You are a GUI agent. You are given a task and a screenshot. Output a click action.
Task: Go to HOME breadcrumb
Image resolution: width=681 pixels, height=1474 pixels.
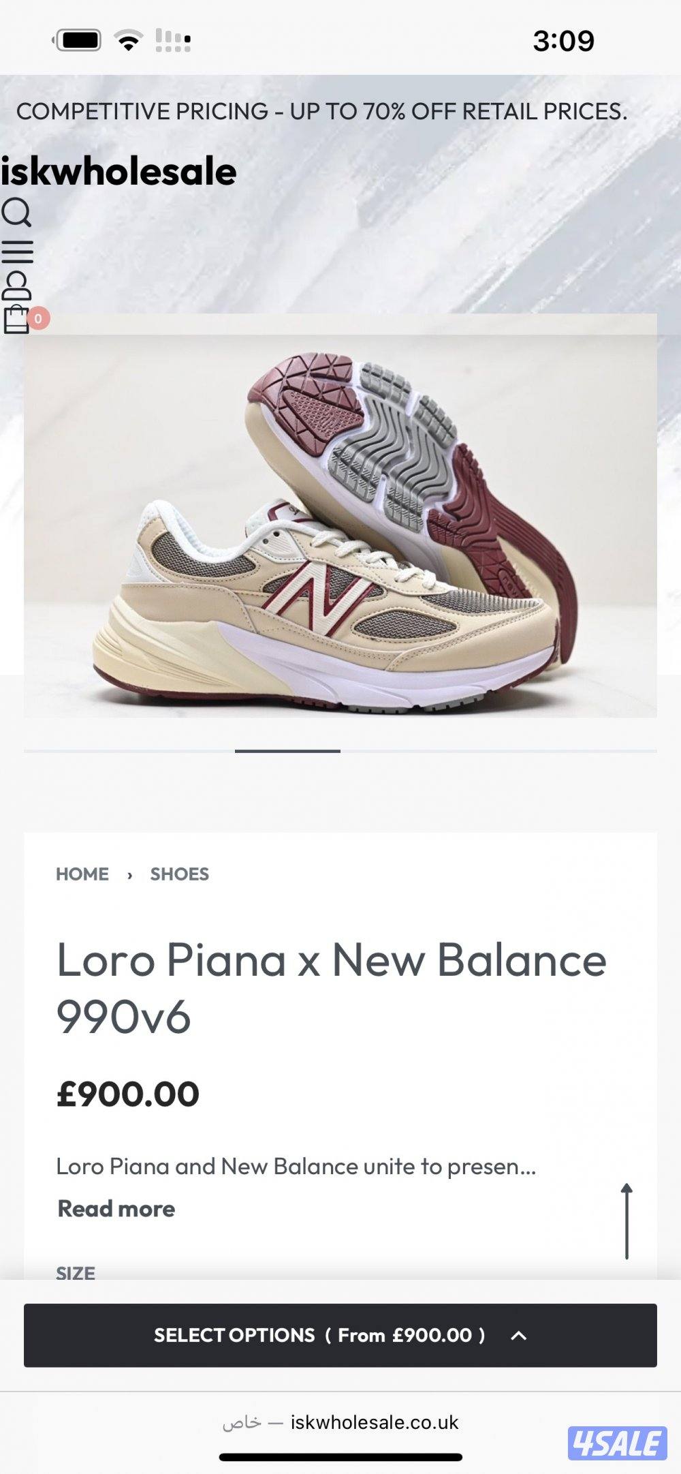pos(82,874)
